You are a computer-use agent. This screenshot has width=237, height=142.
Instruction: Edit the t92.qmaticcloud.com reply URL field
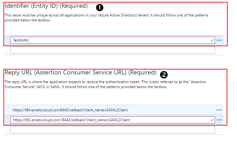click(109, 120)
